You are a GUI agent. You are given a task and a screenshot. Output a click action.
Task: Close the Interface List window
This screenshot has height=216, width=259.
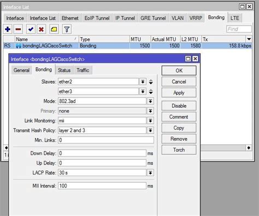tap(250, 7)
